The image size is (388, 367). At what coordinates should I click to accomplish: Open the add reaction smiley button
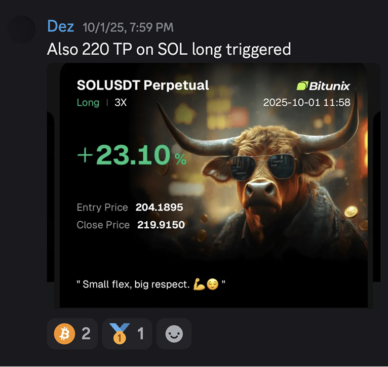click(174, 334)
